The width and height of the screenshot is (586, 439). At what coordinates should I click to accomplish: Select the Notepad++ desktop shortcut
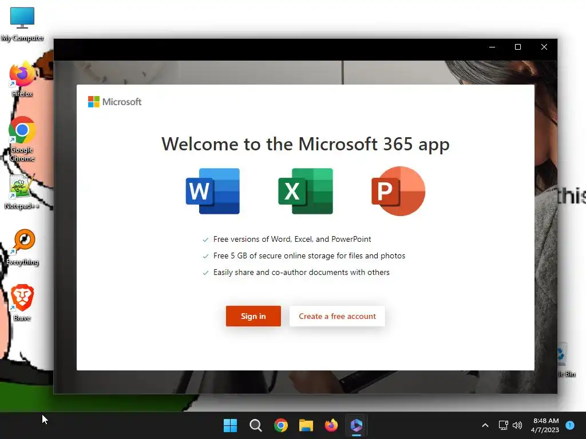[x=22, y=192]
